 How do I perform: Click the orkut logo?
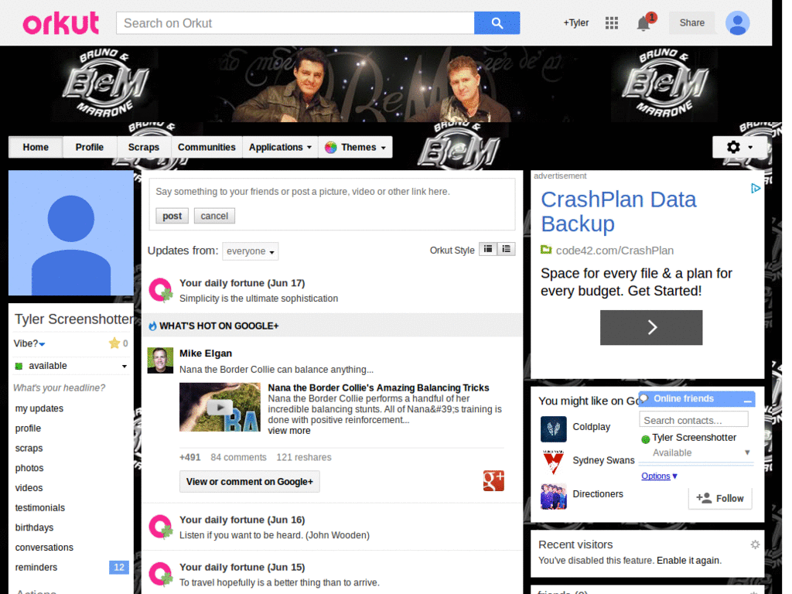60,23
